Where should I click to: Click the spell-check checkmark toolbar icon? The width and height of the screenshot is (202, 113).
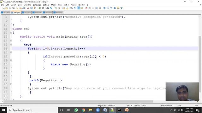coord(122,8)
